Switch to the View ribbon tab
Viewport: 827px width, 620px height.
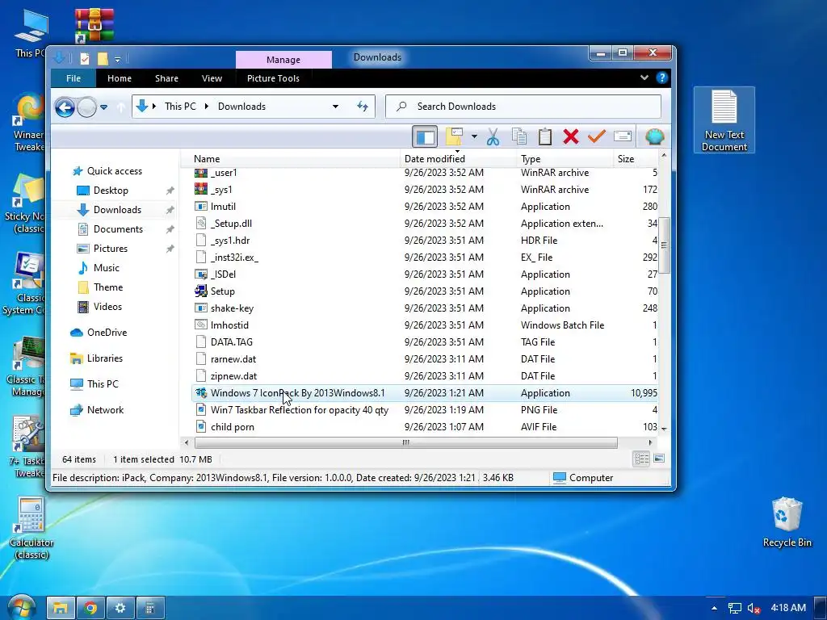click(212, 78)
